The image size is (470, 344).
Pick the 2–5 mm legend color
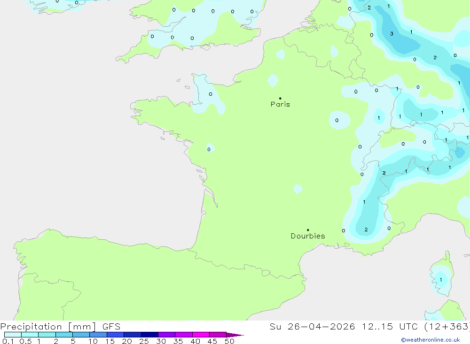tap(64, 335)
